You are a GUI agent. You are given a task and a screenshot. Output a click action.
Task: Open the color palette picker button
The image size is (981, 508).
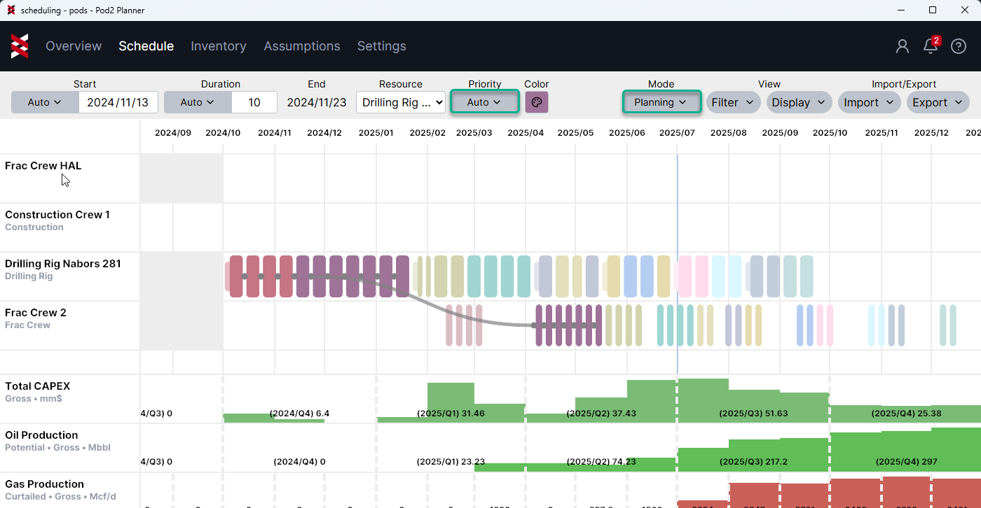coord(537,102)
